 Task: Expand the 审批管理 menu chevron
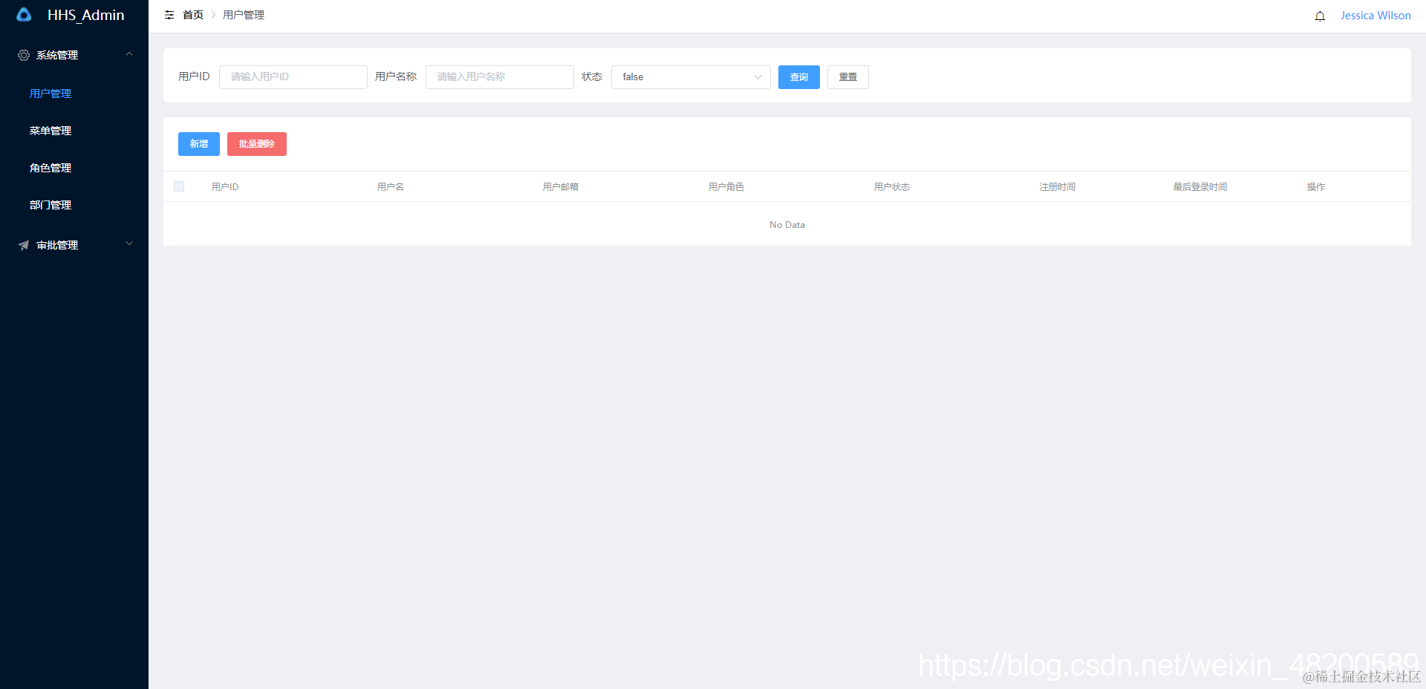pos(129,244)
